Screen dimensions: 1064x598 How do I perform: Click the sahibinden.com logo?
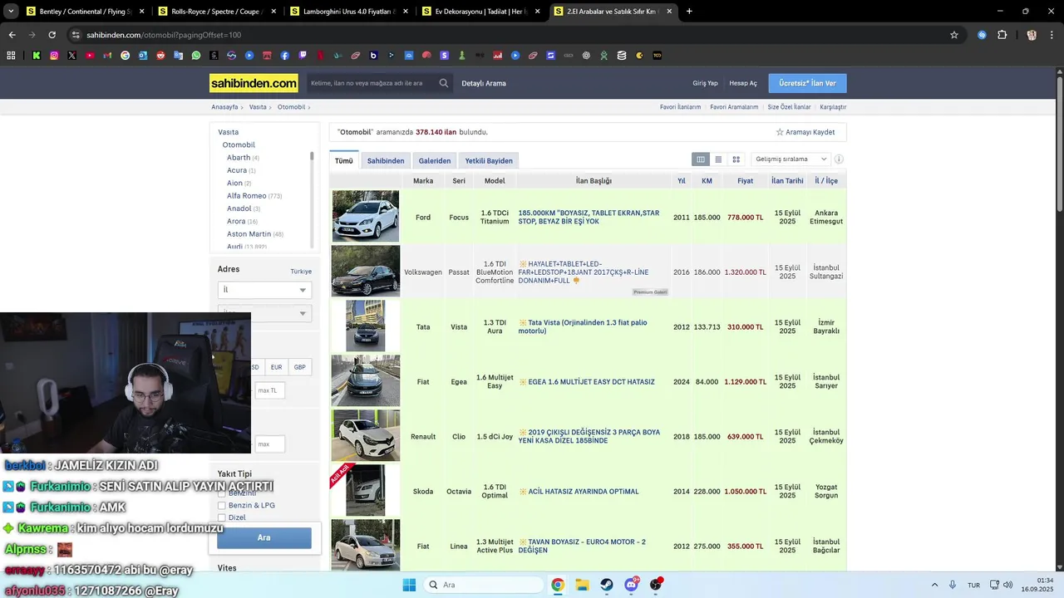[254, 83]
